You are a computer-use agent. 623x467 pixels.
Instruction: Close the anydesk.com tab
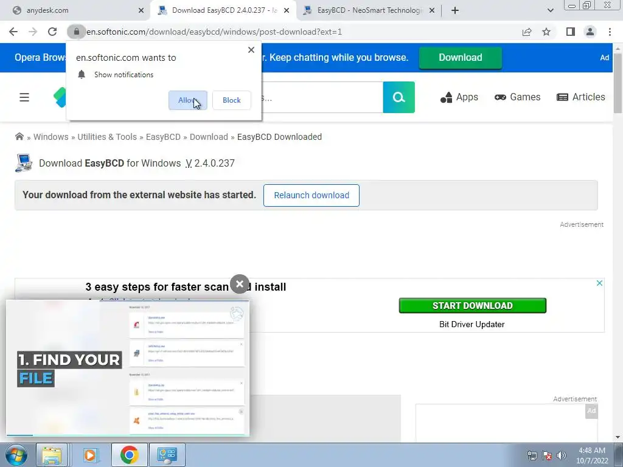(141, 10)
